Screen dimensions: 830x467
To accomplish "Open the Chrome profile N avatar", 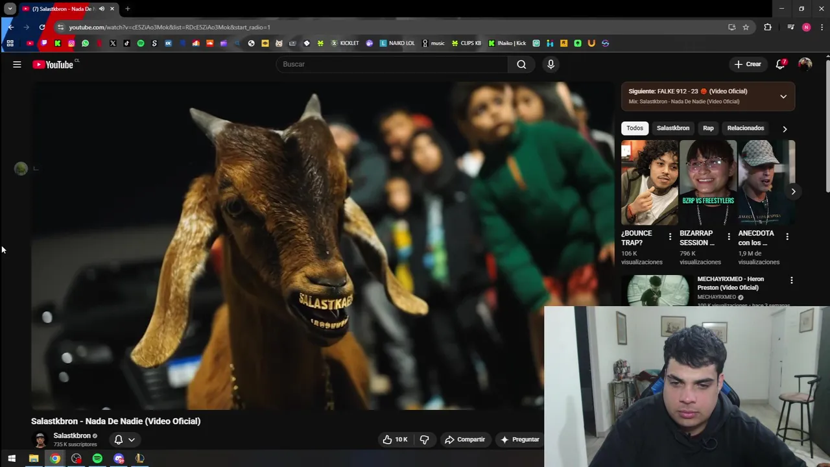I will (x=806, y=27).
